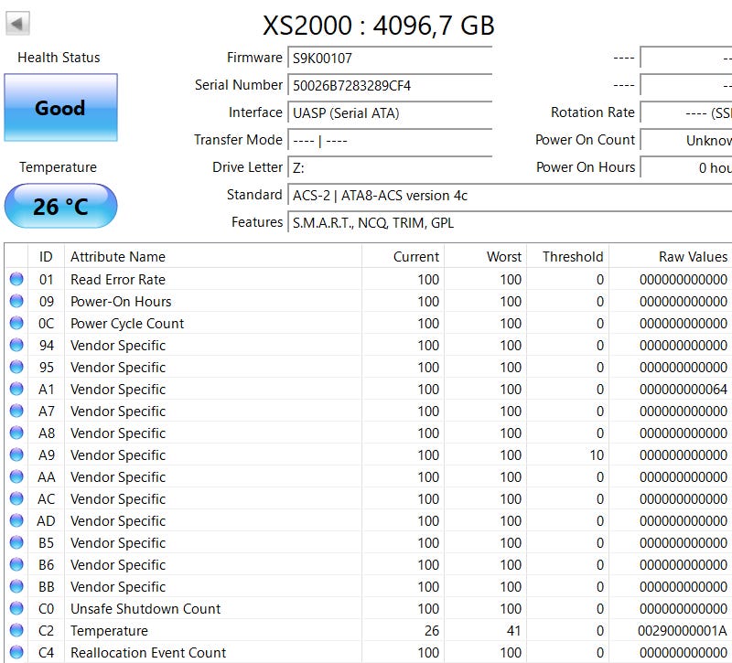The width and height of the screenshot is (732, 663).
Task: Select the status orb in row ID B6
Action: click(x=16, y=564)
